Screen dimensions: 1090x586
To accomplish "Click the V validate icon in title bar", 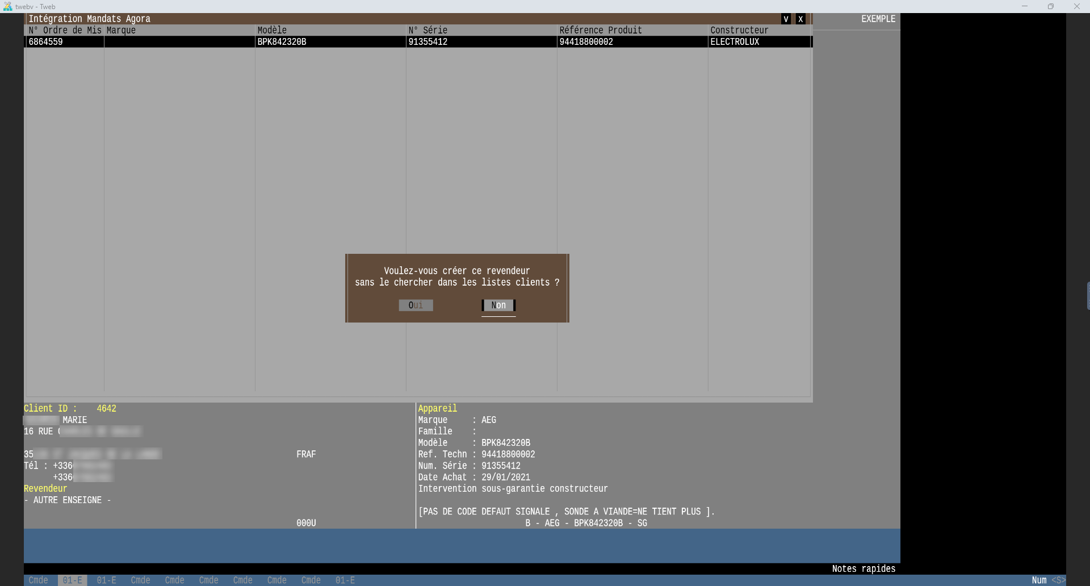I will click(786, 19).
